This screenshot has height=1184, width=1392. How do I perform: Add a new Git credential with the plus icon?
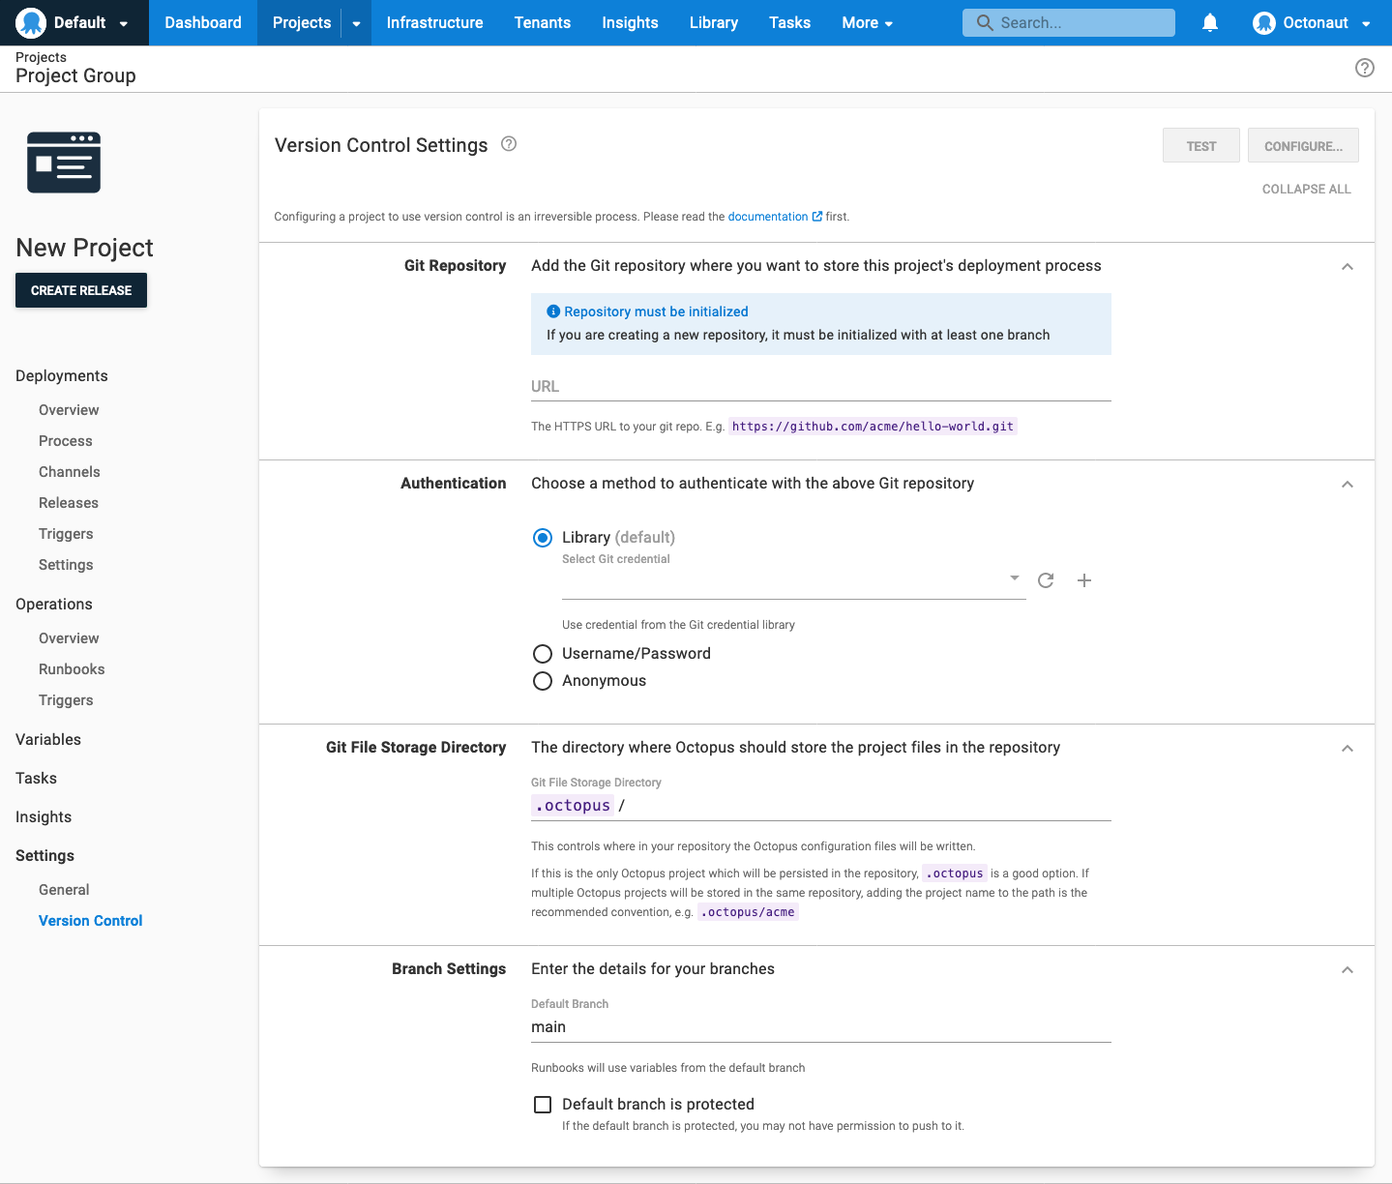pos(1083,580)
